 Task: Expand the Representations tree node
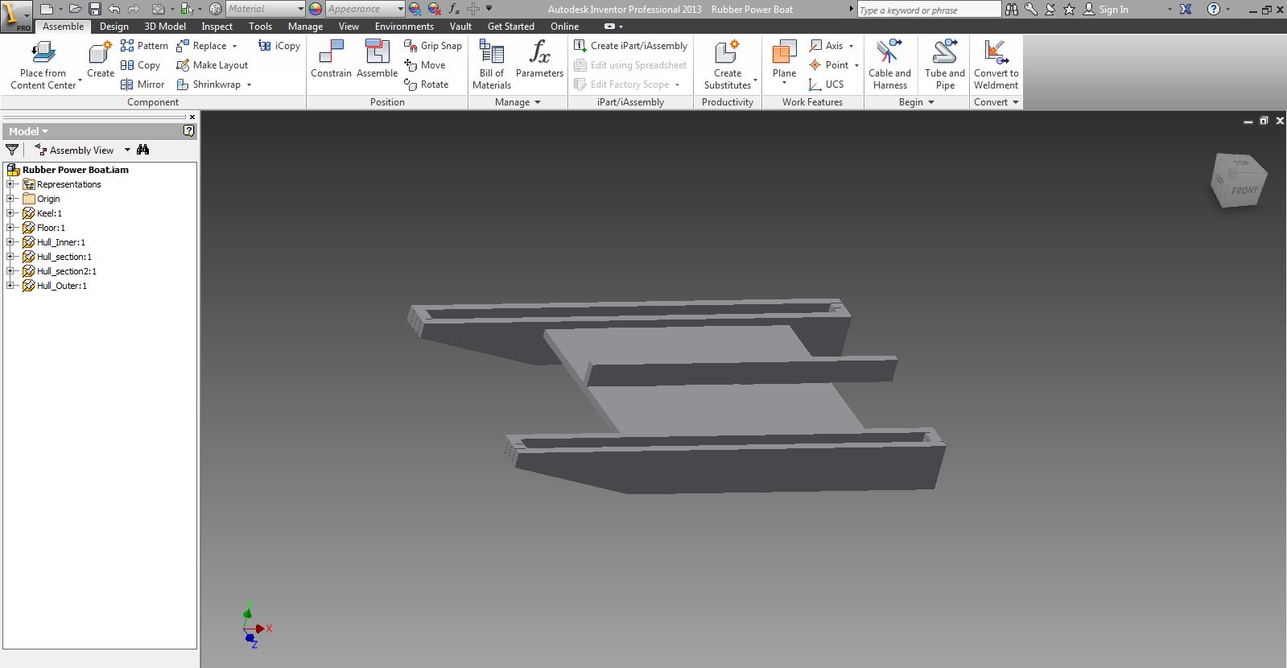point(10,184)
